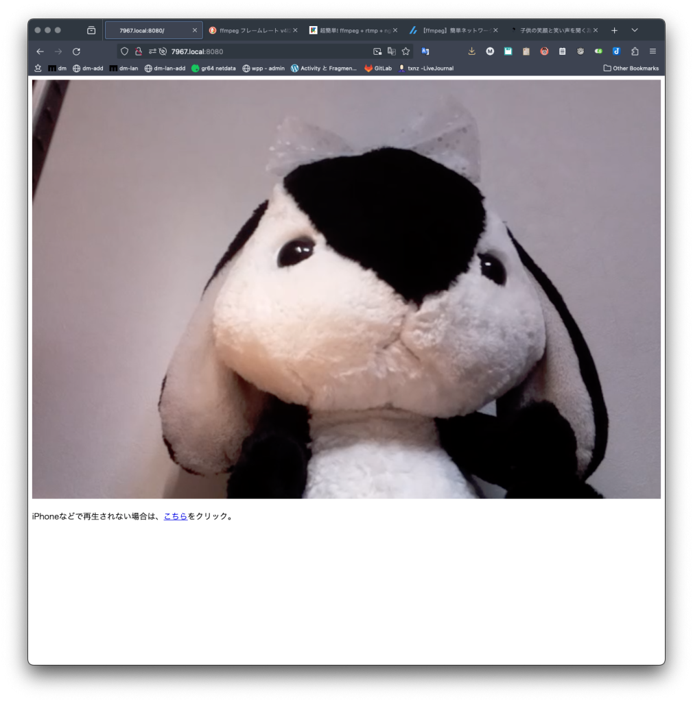The height and width of the screenshot is (702, 693).
Task: Click the autoplay blocked permission icon
Action: coord(163,51)
